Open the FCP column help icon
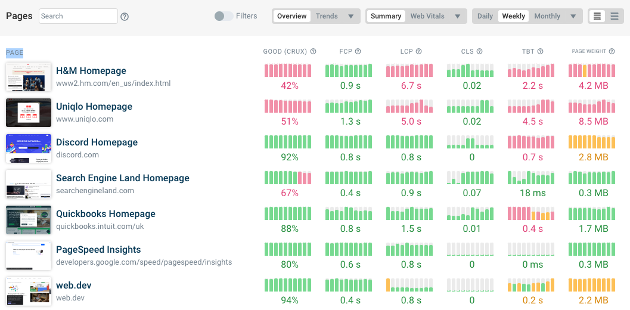Screen dimensions: 630x310 tap(358, 51)
